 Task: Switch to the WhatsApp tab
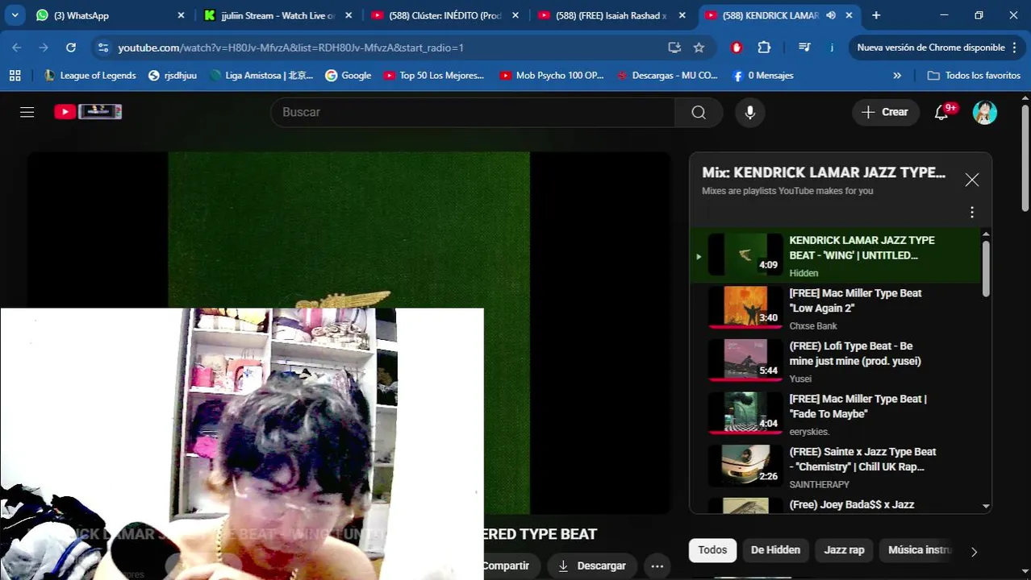(x=111, y=15)
